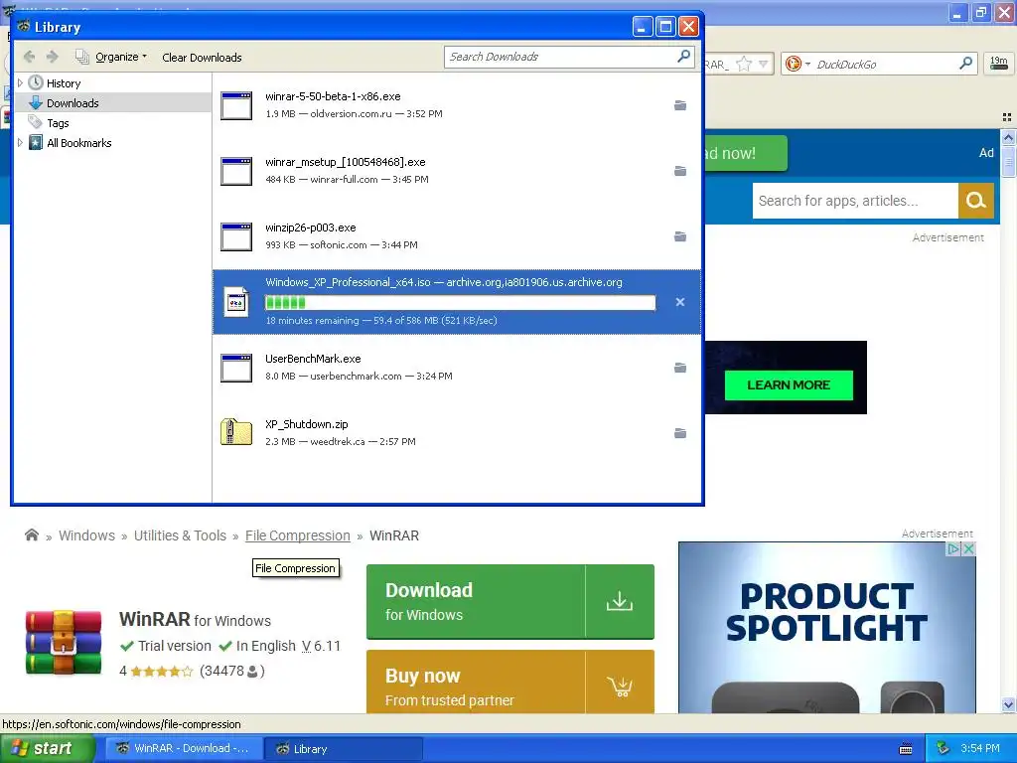This screenshot has width=1017, height=763.
Task: Focus Softonic 'Search for apps, articles' field
Action: click(855, 201)
